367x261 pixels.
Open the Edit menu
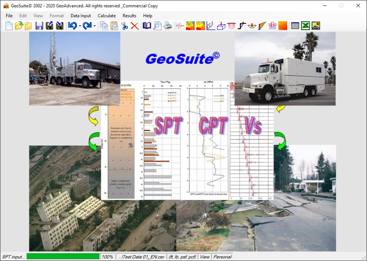click(x=23, y=16)
